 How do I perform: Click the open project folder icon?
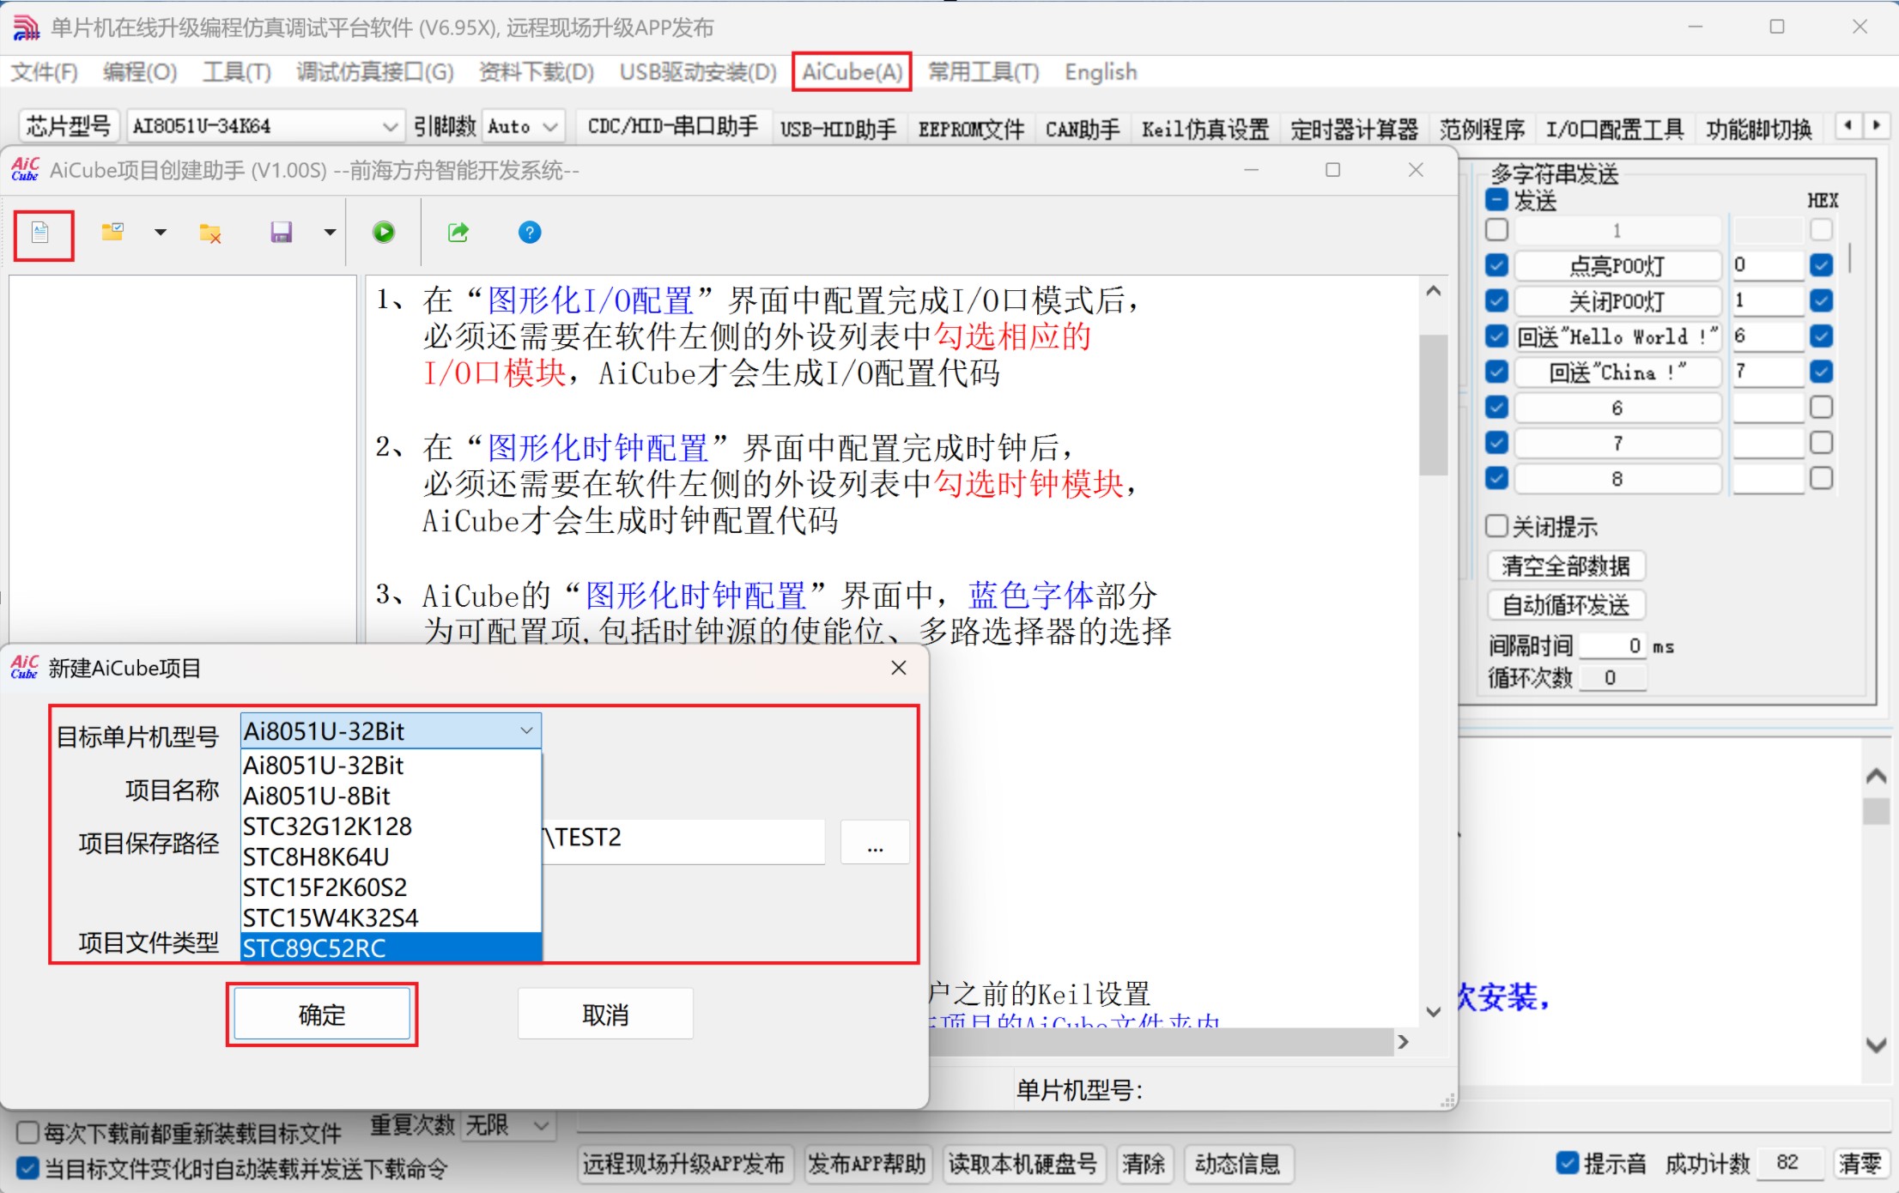[112, 232]
